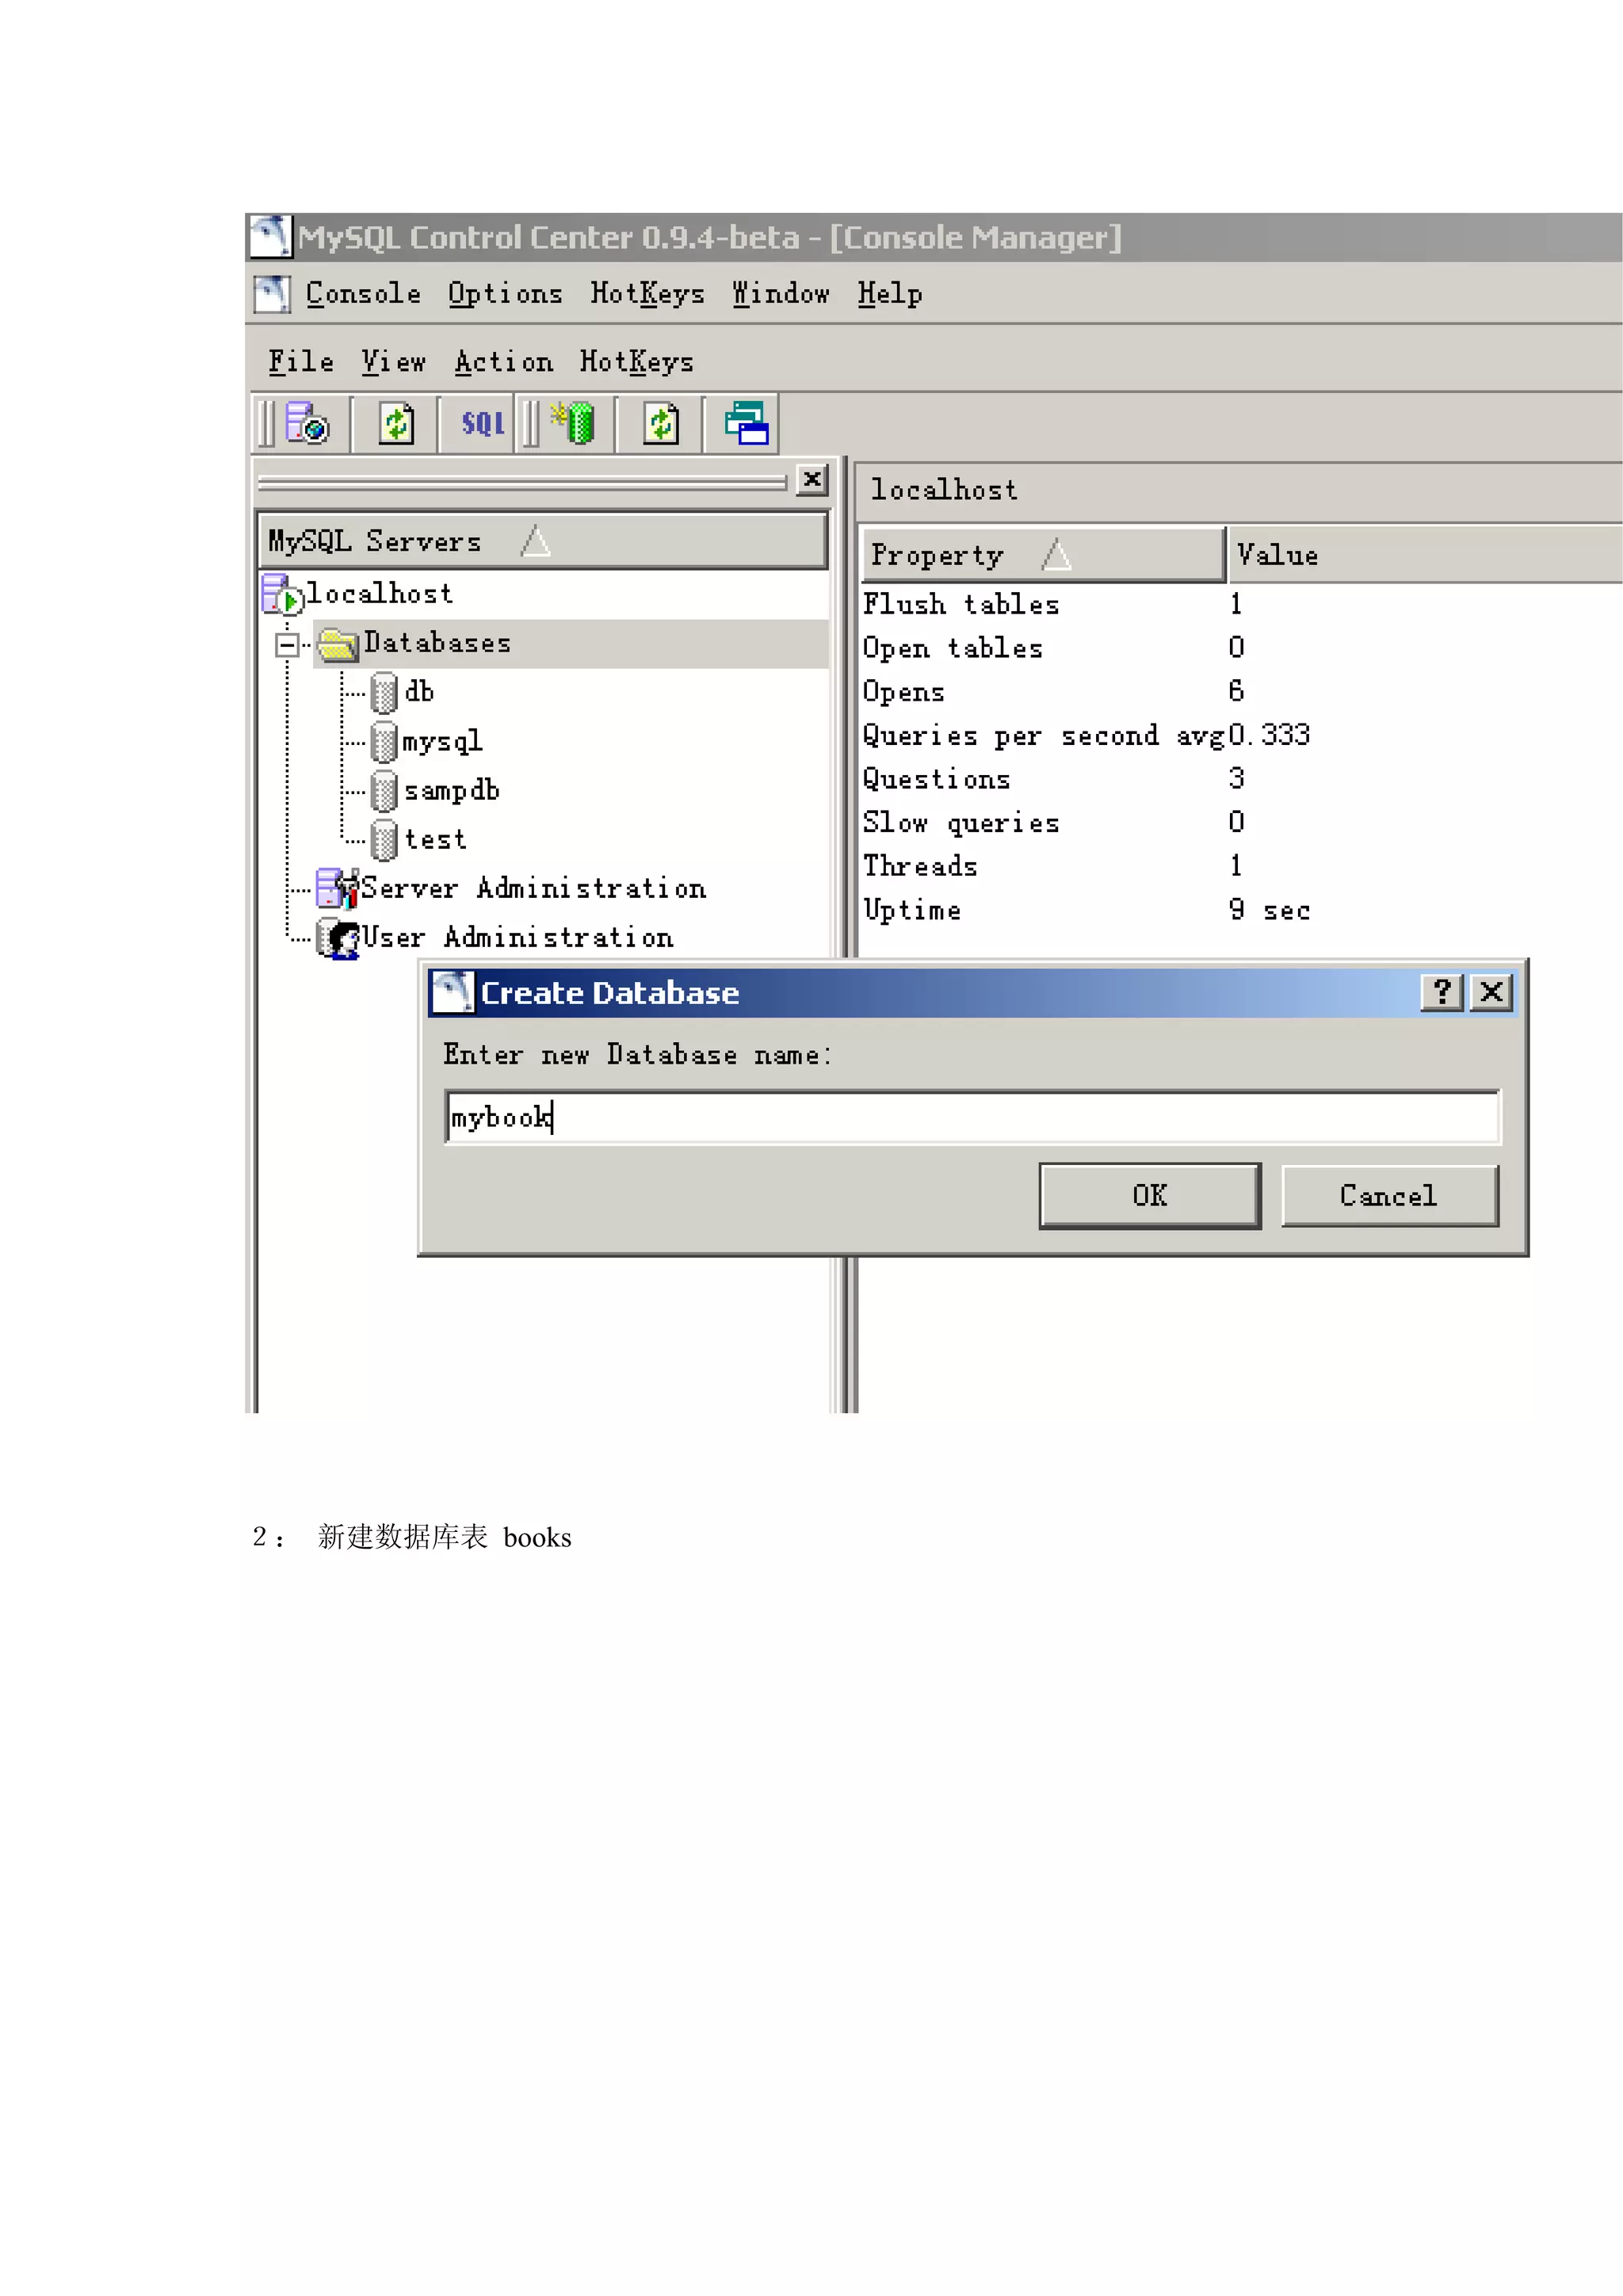This screenshot has width=1623, height=2296.
Task: Select the User Administration tree node
Action: [x=516, y=937]
